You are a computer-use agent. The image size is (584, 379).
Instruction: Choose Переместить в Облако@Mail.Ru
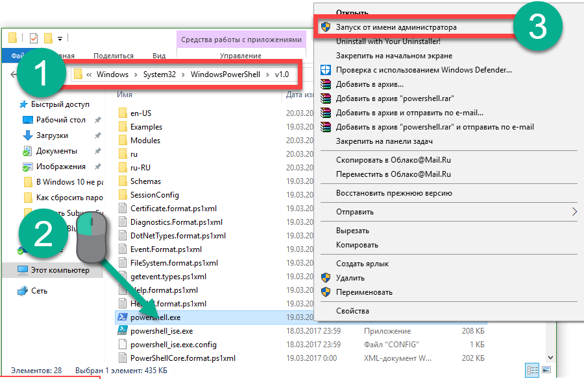coord(393,174)
